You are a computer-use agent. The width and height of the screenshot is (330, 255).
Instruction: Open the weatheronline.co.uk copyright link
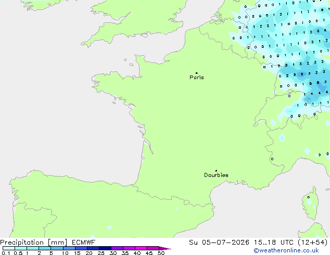pos(286,250)
